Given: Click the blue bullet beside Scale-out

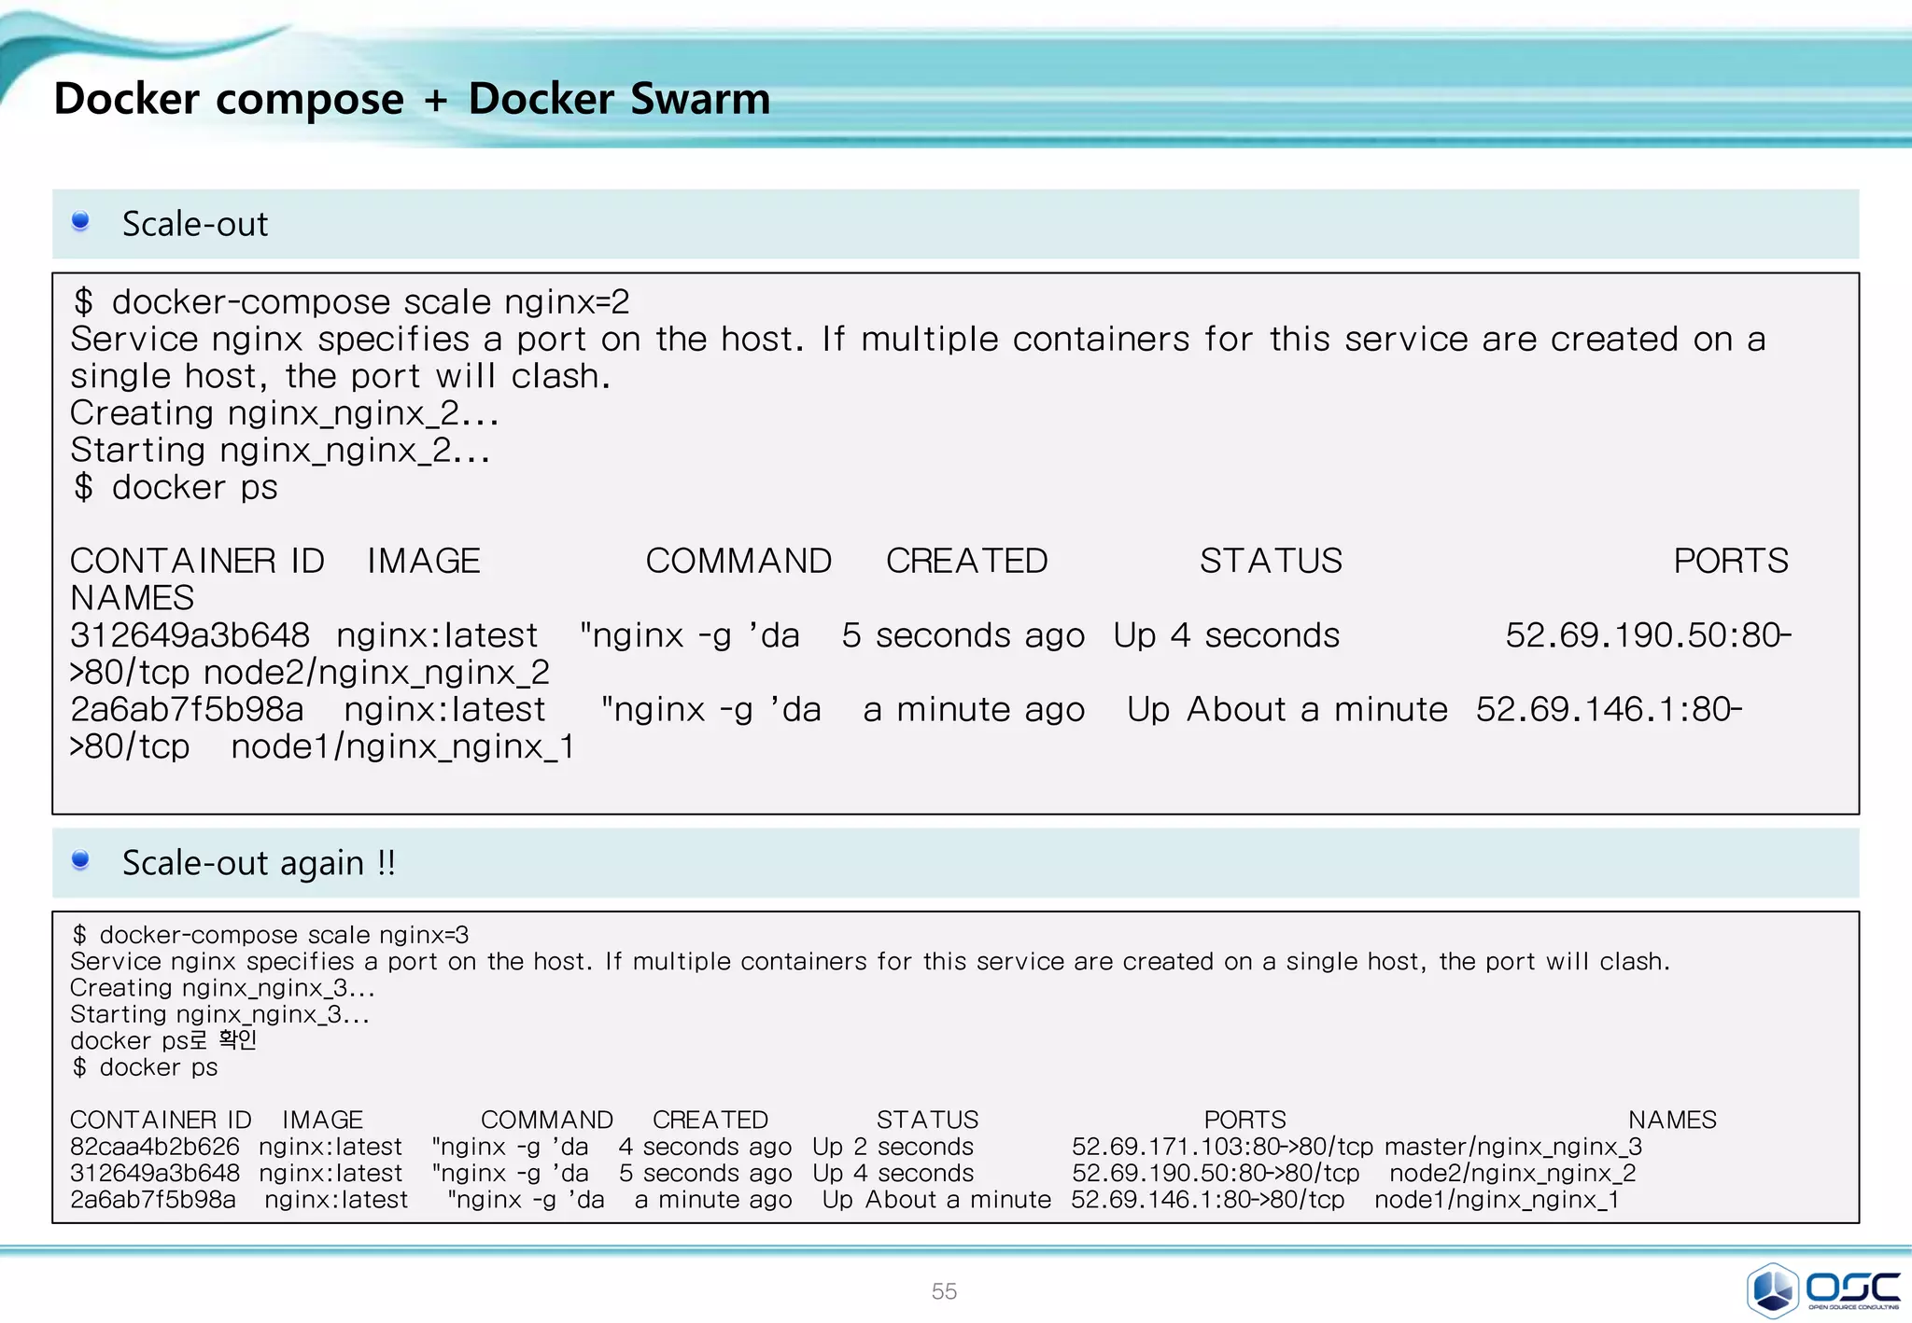Looking at the screenshot, I should (80, 221).
